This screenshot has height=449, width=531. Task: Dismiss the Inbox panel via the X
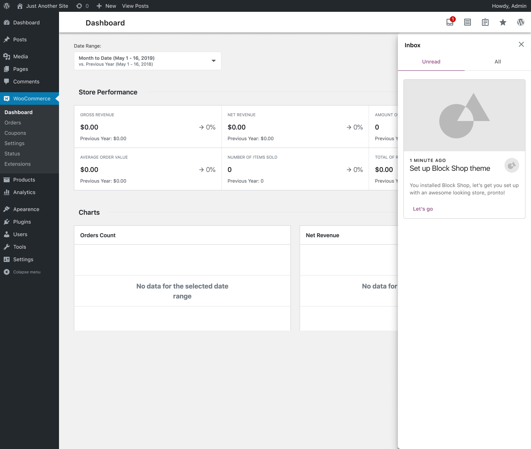pos(521,44)
